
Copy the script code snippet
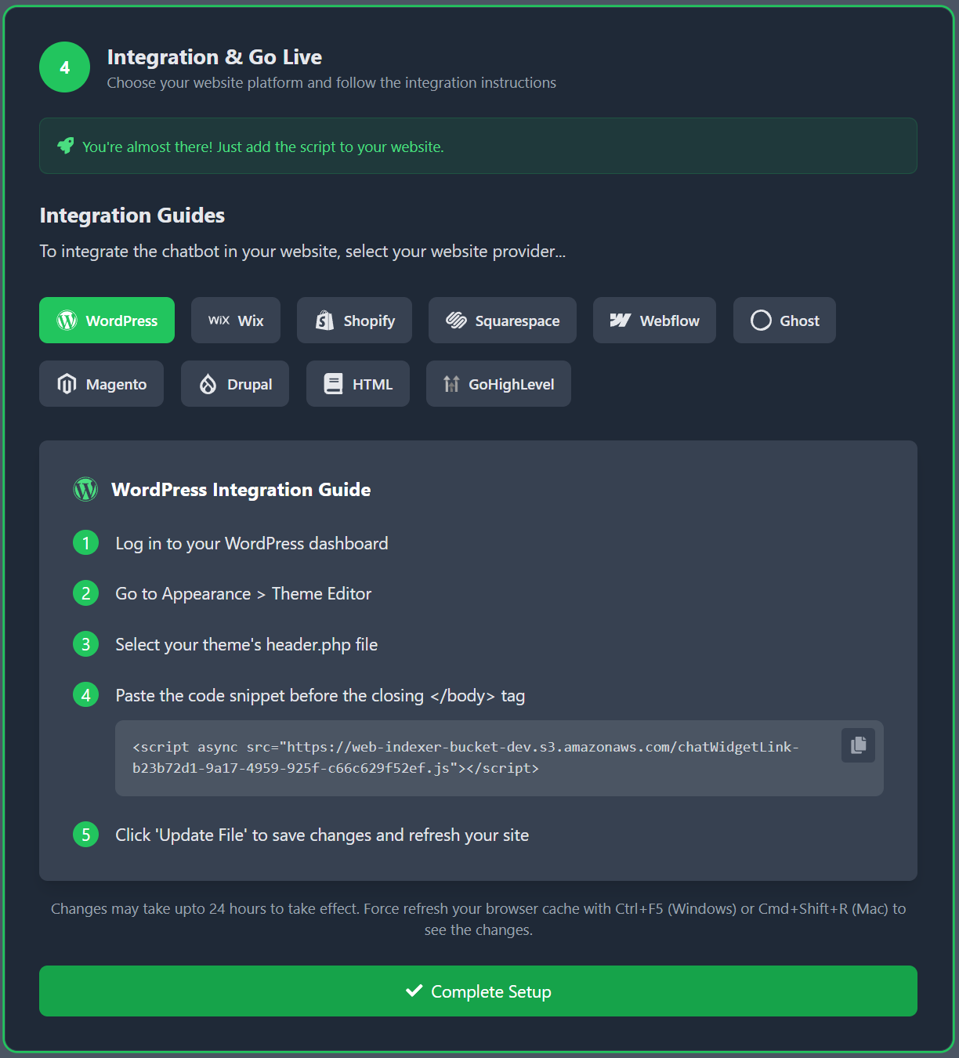[x=858, y=745]
